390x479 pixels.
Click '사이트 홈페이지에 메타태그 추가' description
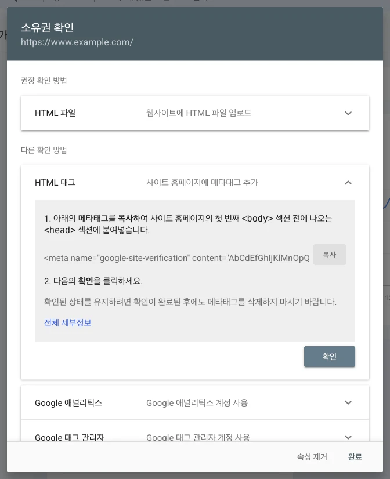tap(202, 183)
